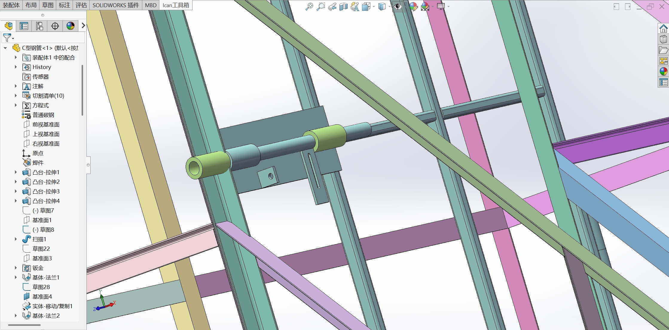This screenshot has width=669, height=330.
Task: Open Edit Appearance tool
Action: 413,7
